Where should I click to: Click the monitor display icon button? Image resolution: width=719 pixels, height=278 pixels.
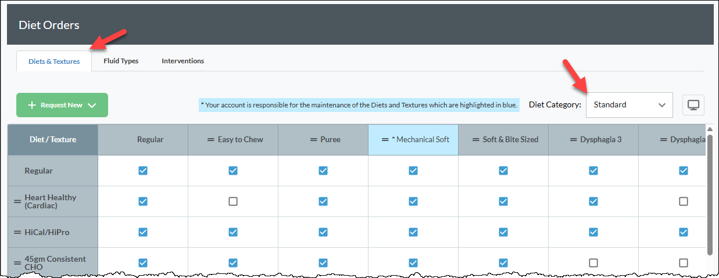click(693, 105)
